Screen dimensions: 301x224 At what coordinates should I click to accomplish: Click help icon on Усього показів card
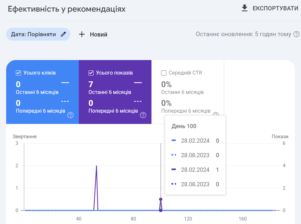coord(143,115)
